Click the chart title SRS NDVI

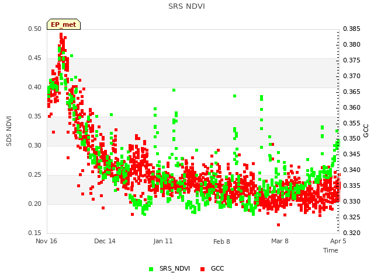coord(186,6)
